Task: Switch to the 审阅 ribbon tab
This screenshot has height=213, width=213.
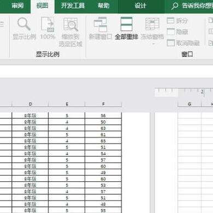Action: click(x=18, y=5)
